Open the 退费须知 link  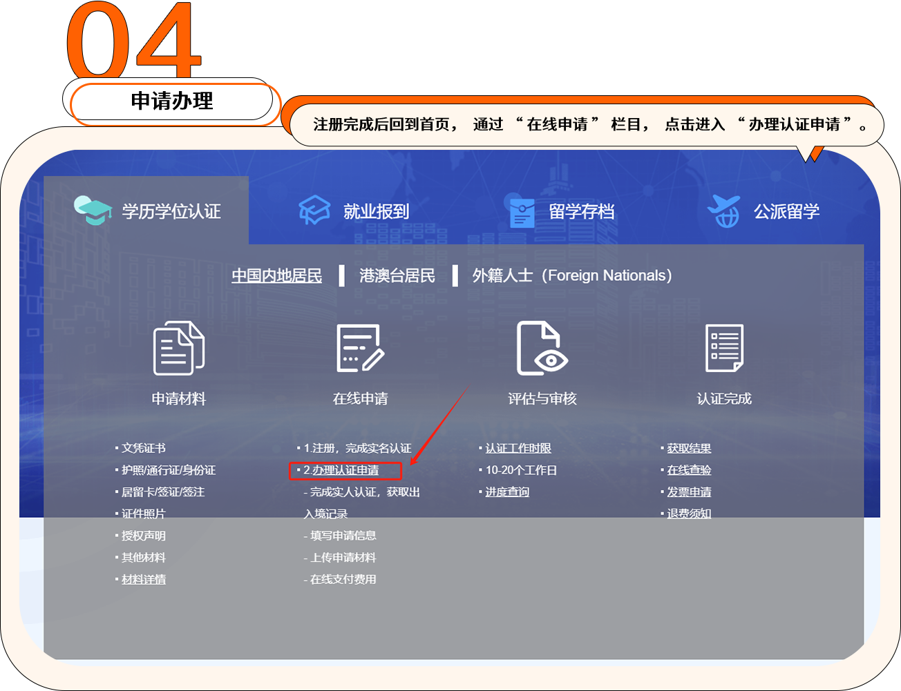pyautogui.click(x=689, y=514)
